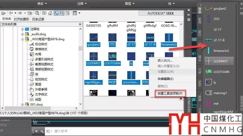Click LOUTIJIAN tool in the tool palette
The width and height of the screenshot is (243, 136).
coord(219,72)
